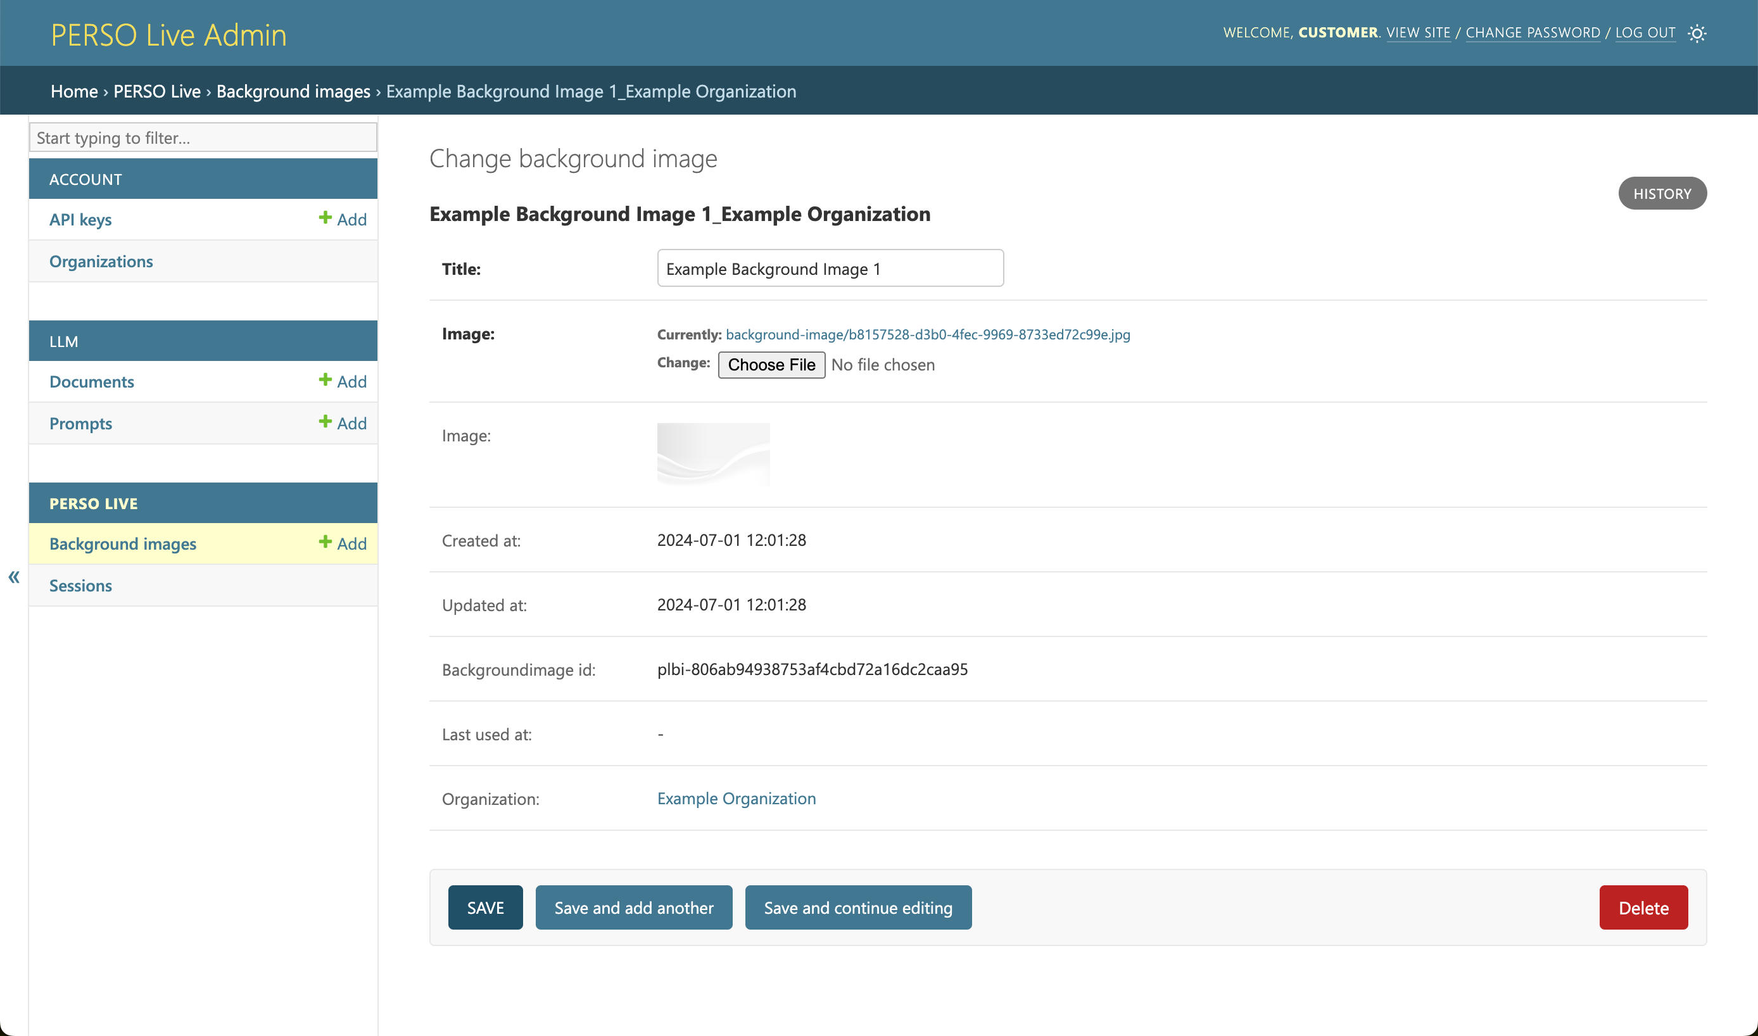
Task: Collapse the sidebar with the double-chevron
Action: [x=14, y=577]
